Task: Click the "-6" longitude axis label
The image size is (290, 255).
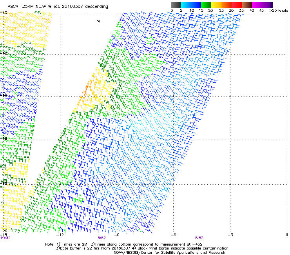Action: point(174,235)
